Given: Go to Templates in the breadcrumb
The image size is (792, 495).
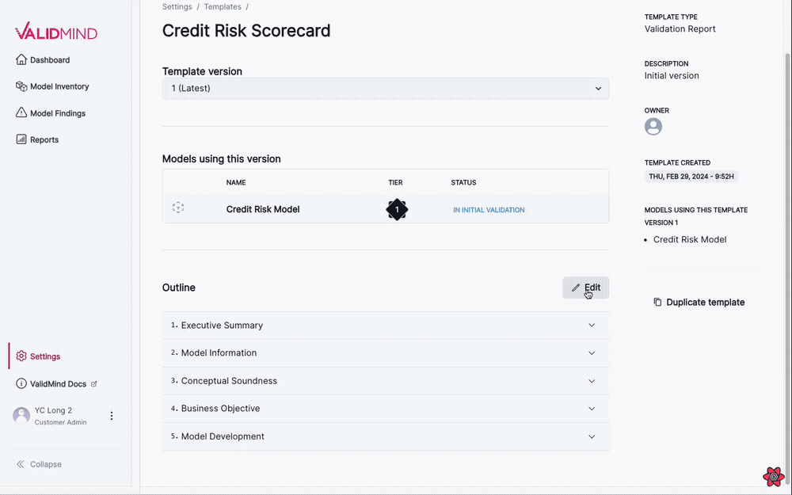Looking at the screenshot, I should 223,7.
